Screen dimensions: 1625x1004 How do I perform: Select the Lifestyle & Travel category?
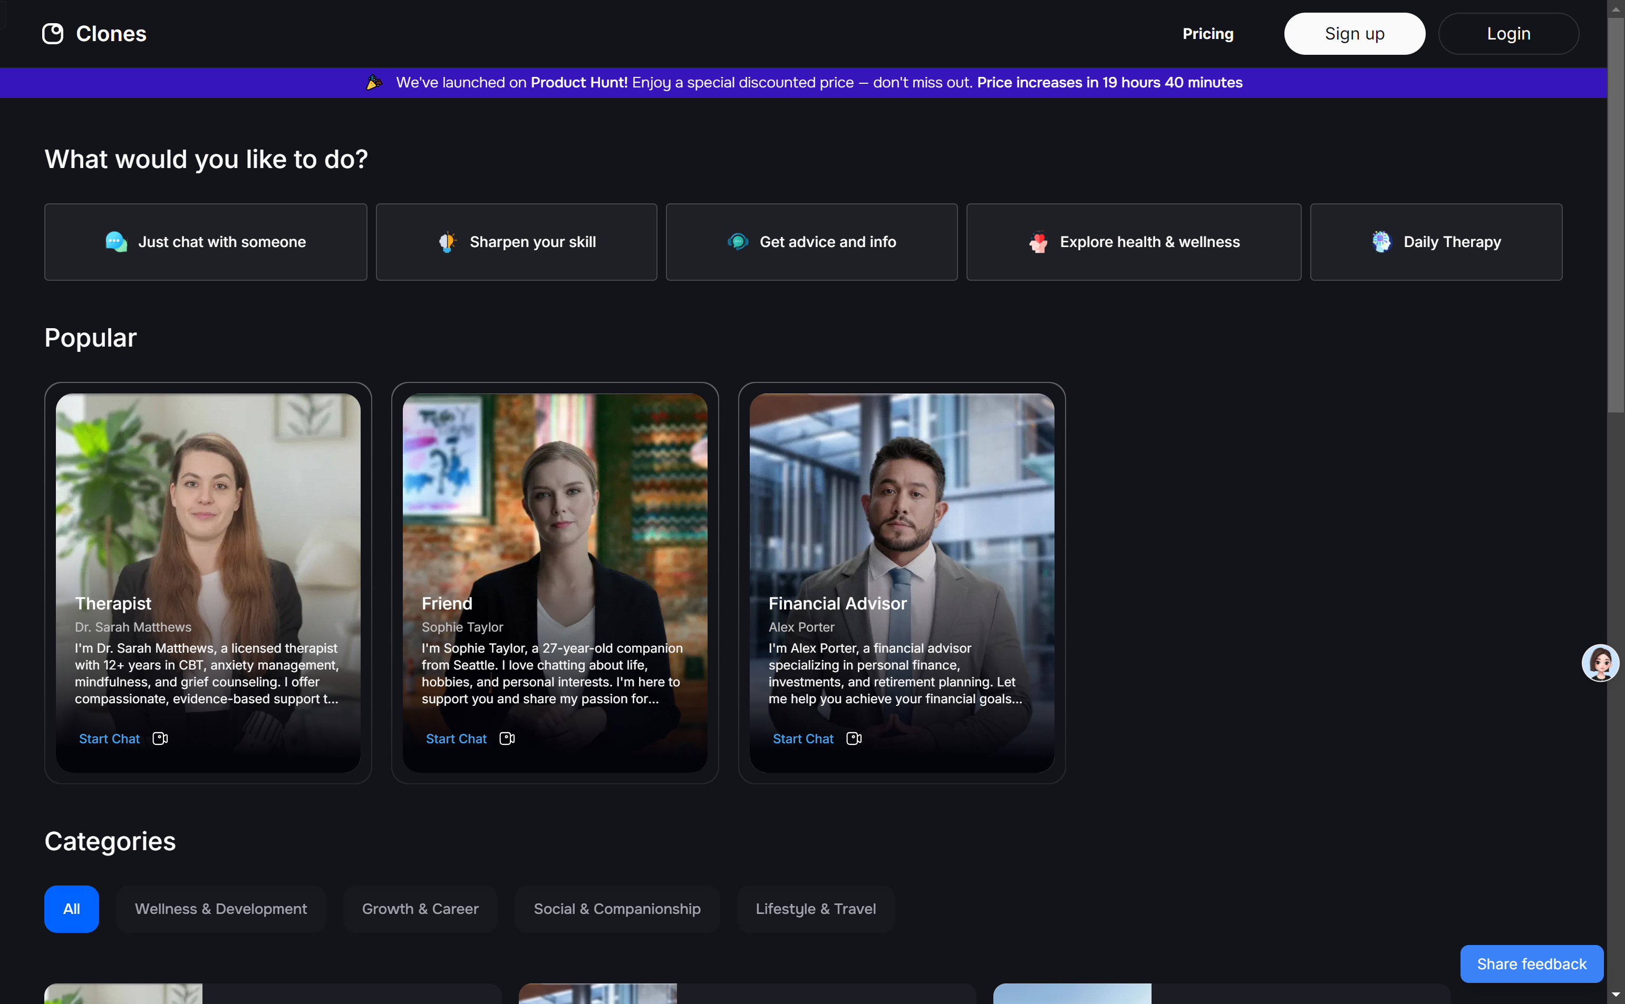(816, 909)
